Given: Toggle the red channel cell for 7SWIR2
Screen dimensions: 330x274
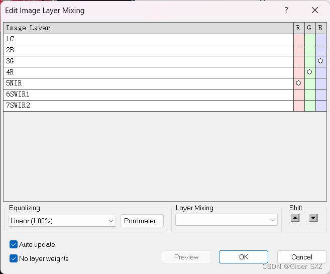Looking at the screenshot, I should point(299,106).
